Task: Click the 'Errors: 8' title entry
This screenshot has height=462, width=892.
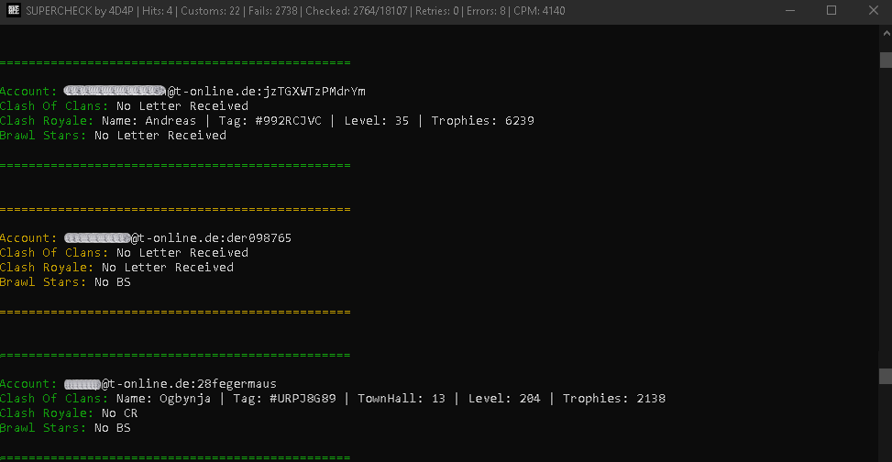Action: (487, 11)
